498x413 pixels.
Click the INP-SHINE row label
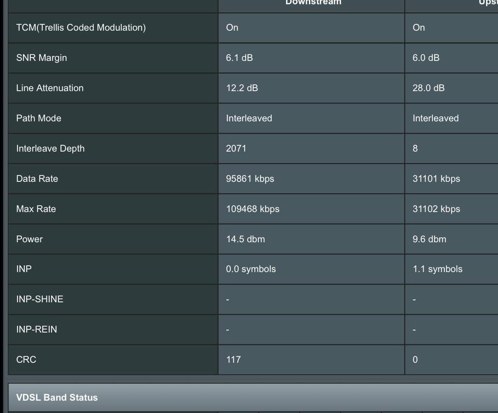click(x=40, y=299)
